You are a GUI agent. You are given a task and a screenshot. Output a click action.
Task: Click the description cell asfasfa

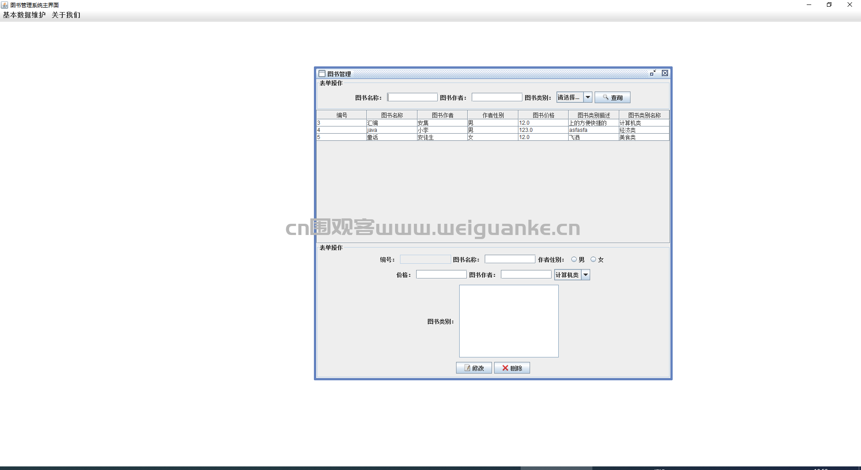594,130
